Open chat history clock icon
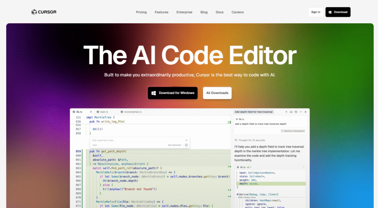 [x=296, y=112]
